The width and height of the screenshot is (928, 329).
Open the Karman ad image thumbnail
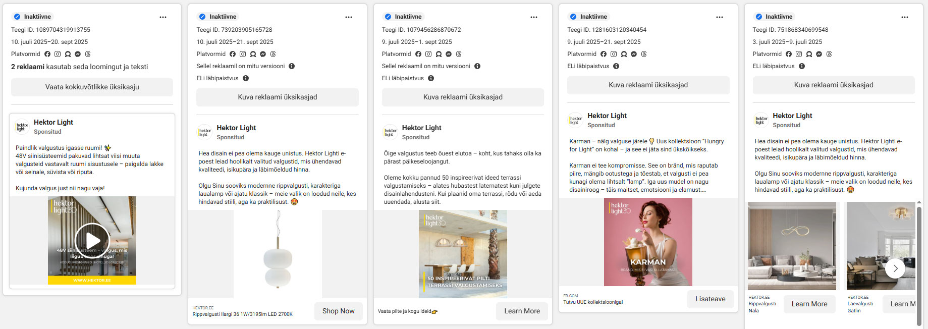coord(648,242)
